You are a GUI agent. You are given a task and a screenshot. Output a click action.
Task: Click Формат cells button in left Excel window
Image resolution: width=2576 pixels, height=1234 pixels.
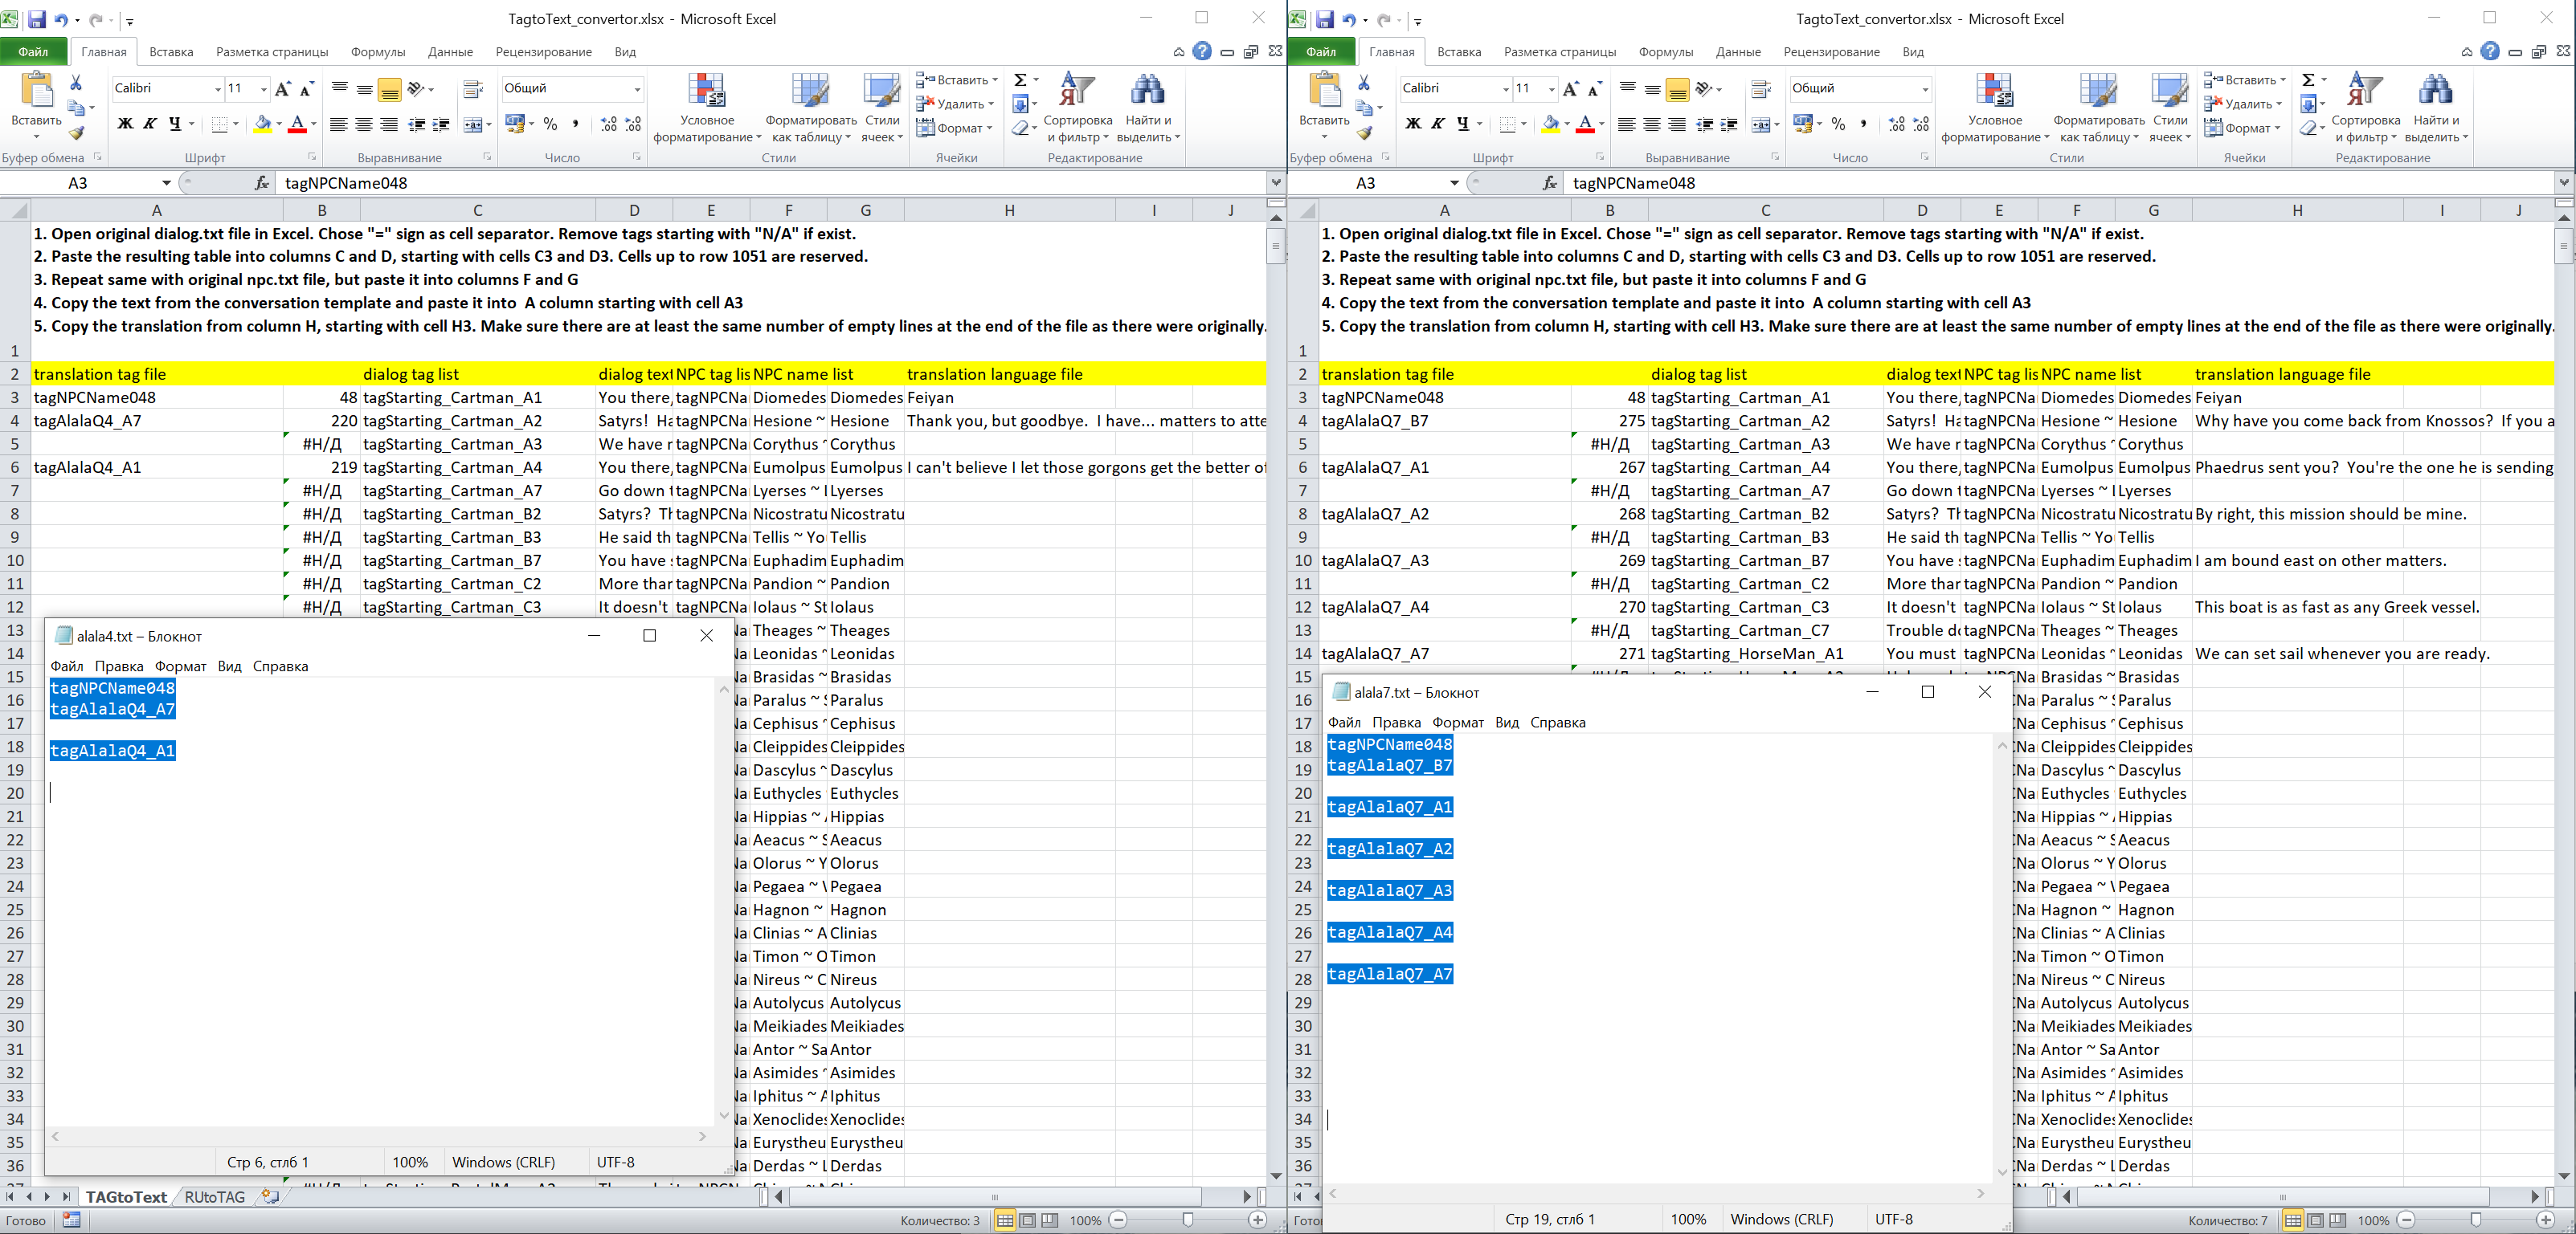pos(955,128)
